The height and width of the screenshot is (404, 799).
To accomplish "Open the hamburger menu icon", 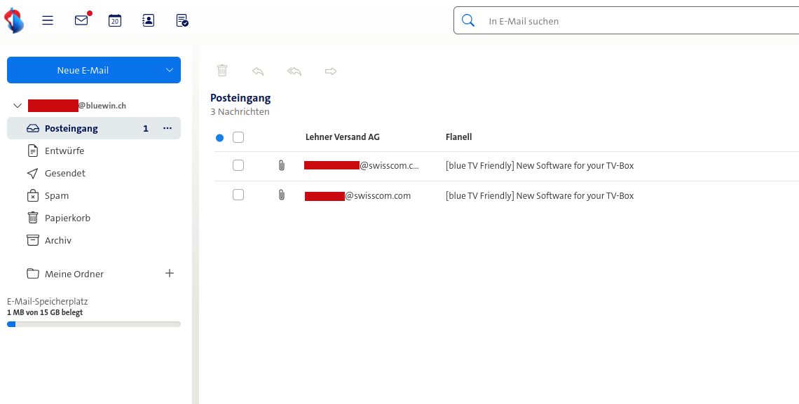I will pyautogui.click(x=48, y=20).
